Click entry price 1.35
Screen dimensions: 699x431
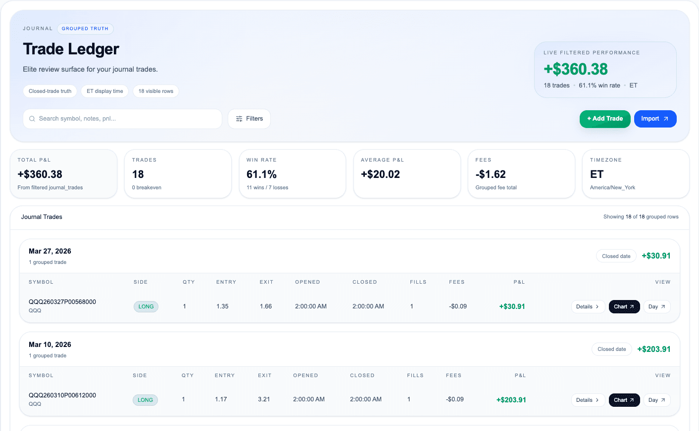(222, 306)
